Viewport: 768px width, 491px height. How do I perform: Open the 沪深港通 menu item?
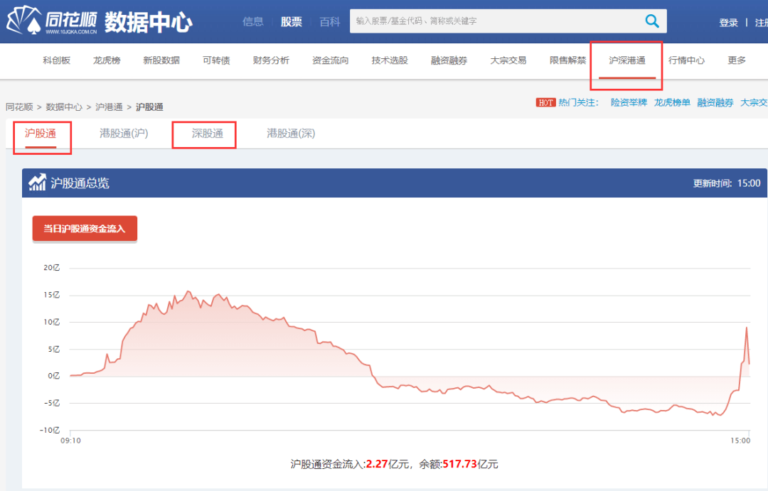click(x=627, y=60)
